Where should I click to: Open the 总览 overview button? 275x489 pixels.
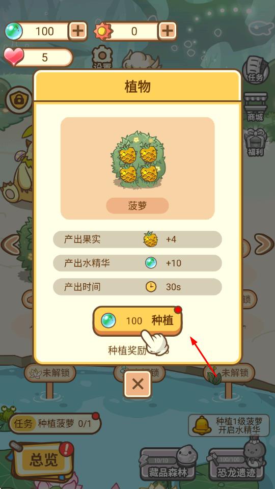pyautogui.click(x=43, y=460)
